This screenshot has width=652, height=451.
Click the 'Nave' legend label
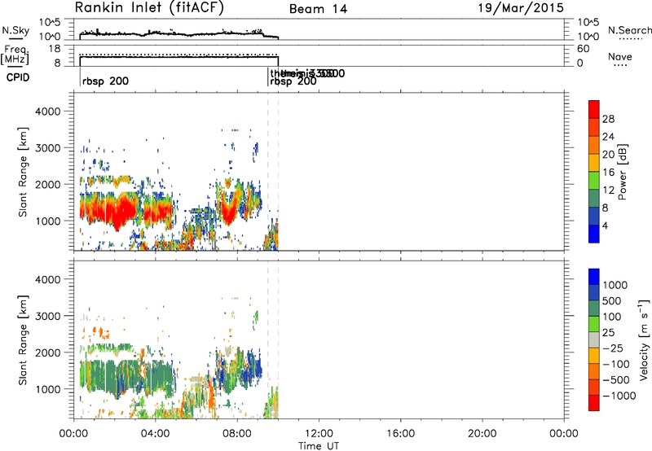(x=620, y=57)
